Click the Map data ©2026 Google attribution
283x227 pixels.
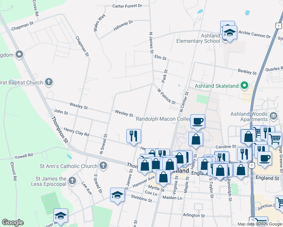pyautogui.click(x=260, y=224)
